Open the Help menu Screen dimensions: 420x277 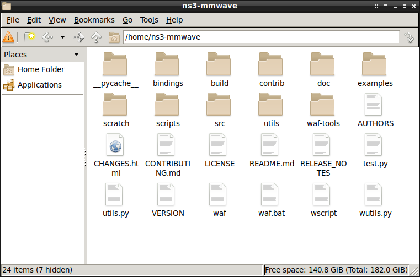[174, 20]
